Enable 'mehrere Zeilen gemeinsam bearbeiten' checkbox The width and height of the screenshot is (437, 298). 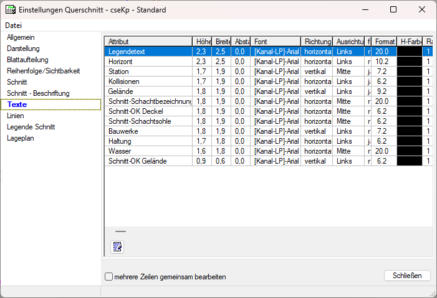point(109,276)
